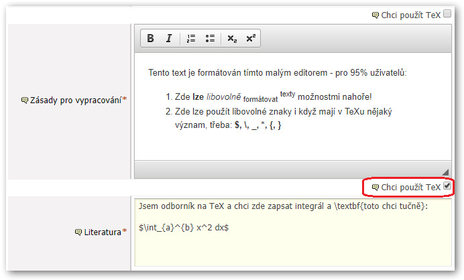
Task: Place cursor in the rich text editor body
Action: tap(293, 107)
